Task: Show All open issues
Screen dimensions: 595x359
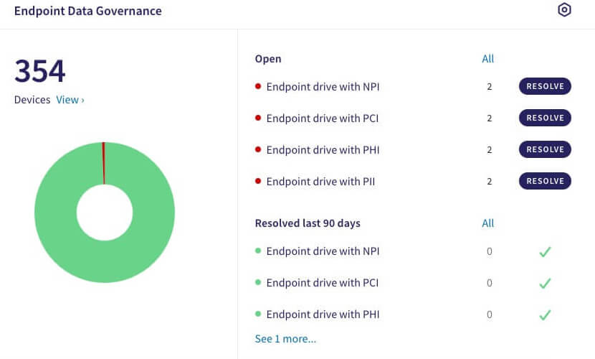Action: pos(488,59)
